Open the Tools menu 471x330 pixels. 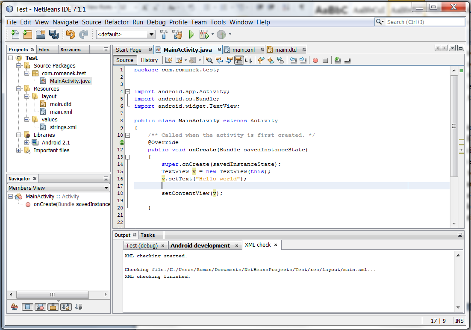point(218,22)
